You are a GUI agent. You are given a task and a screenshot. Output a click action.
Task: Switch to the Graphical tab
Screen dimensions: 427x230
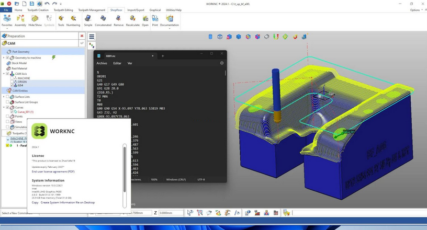(155, 10)
